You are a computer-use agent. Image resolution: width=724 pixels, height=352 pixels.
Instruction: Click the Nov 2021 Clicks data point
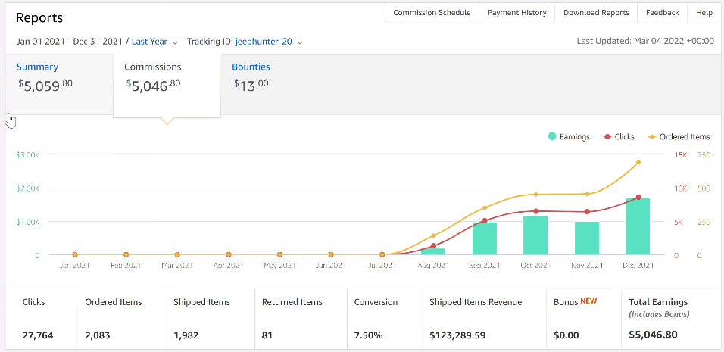click(588, 212)
